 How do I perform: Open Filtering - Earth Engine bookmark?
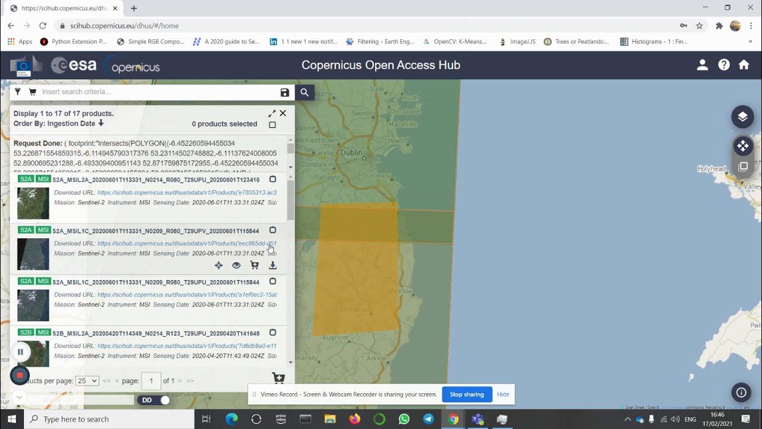click(x=380, y=42)
